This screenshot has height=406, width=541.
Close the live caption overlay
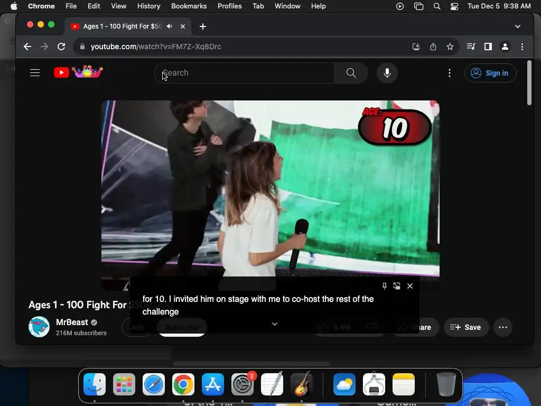410,286
